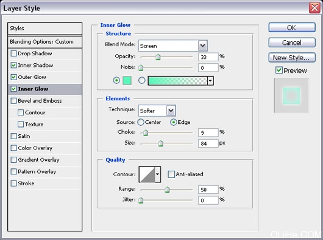Select Bevel and Emboss in styles list

point(40,101)
